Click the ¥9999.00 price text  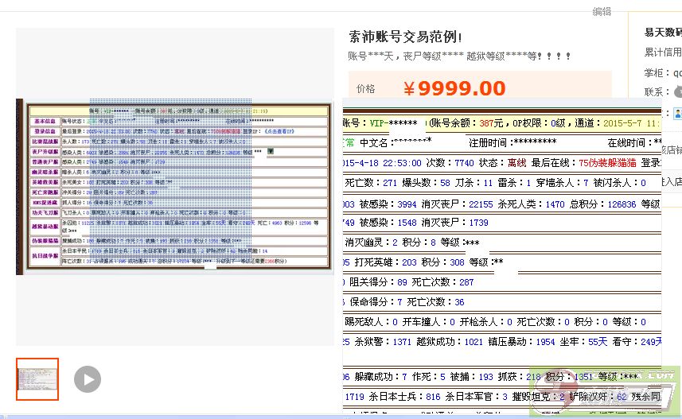pyautogui.click(x=454, y=88)
